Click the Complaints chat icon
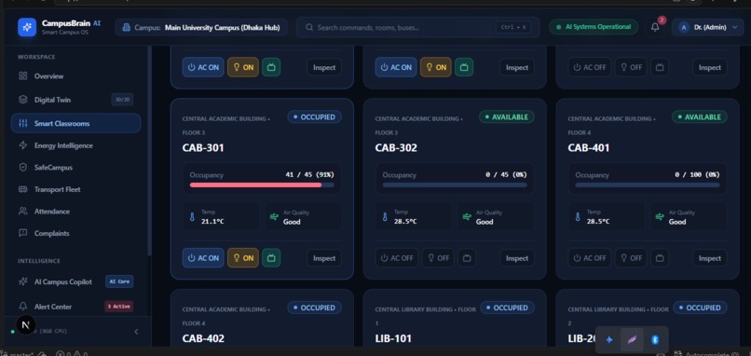This screenshot has height=356, width=751. pos(23,233)
